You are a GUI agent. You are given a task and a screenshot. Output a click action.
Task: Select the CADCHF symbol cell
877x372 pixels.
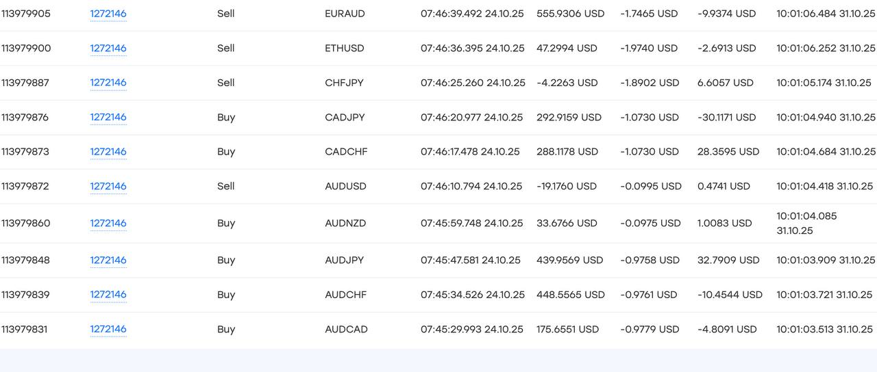(x=346, y=152)
